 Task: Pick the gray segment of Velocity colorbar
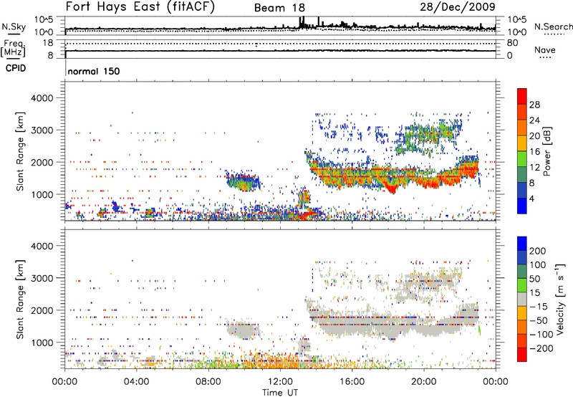(x=522, y=299)
